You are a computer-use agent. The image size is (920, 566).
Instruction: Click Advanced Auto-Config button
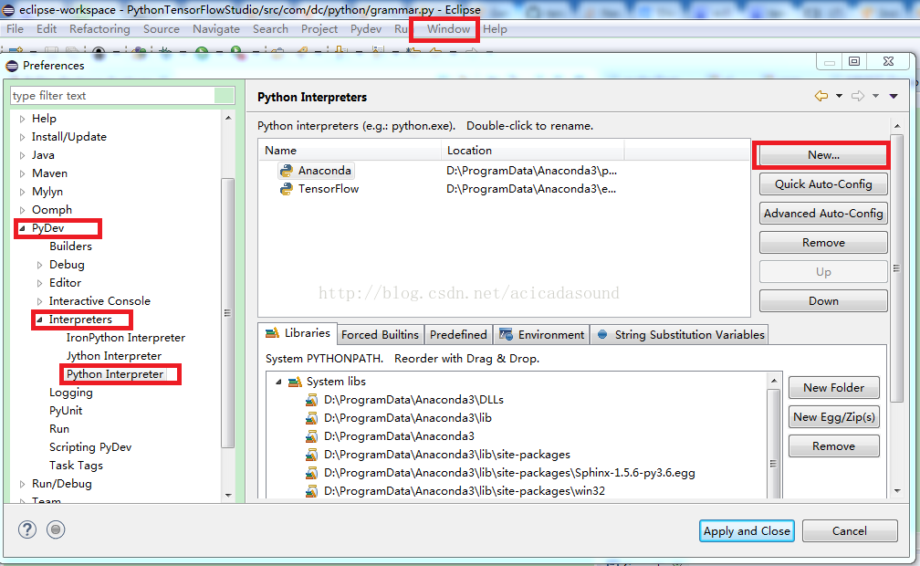point(823,214)
